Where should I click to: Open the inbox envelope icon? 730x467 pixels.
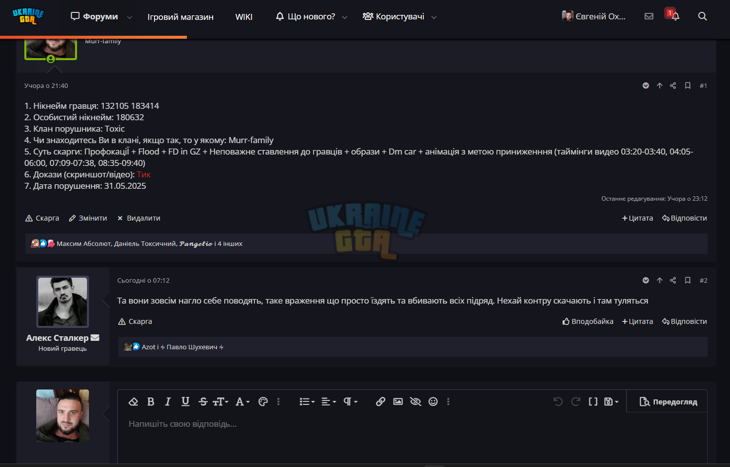tap(649, 16)
